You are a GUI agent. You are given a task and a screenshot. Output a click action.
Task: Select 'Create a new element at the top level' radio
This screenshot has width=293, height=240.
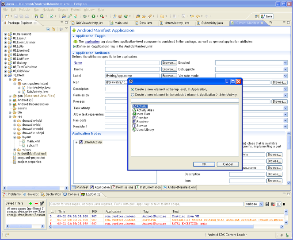click(133, 89)
